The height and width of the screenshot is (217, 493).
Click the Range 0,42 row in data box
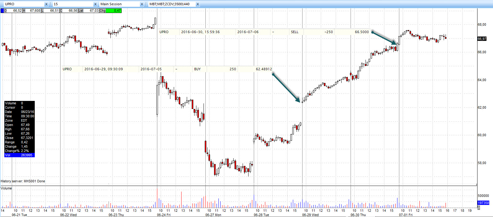point(20,142)
